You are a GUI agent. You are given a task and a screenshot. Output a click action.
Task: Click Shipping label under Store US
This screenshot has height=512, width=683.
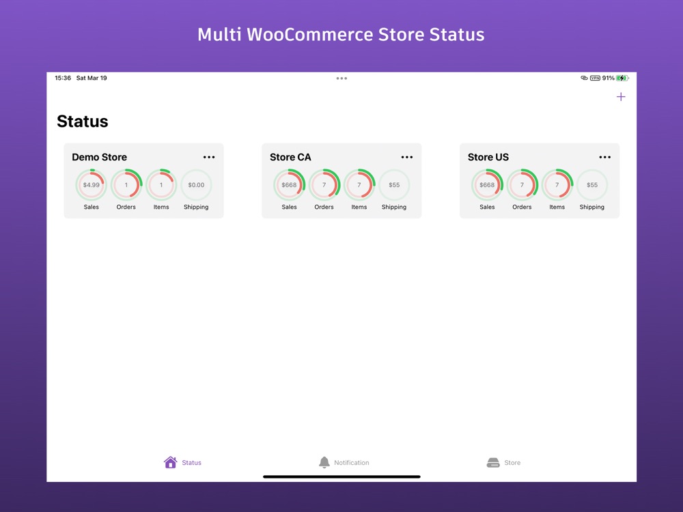point(592,207)
